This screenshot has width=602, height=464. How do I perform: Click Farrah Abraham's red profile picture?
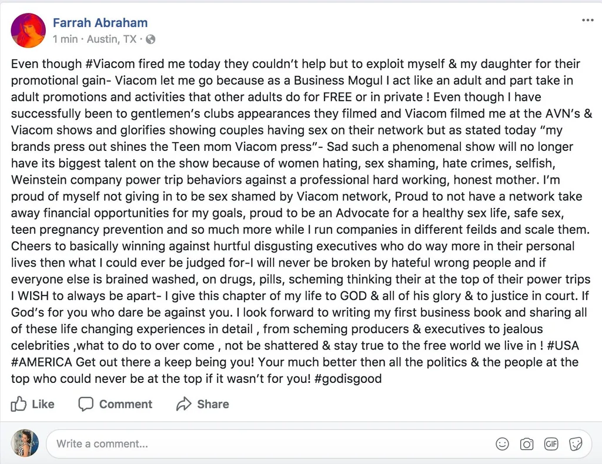28,31
